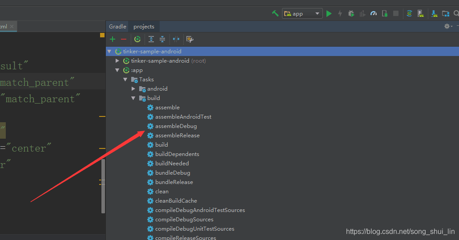Screen dimensions: 459x240
Task: Attach debugger to Android process icon
Action: (385, 13)
